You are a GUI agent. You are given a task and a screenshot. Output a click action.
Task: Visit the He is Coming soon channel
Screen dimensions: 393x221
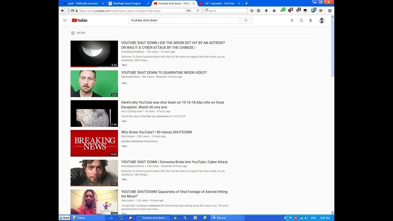click(132, 111)
